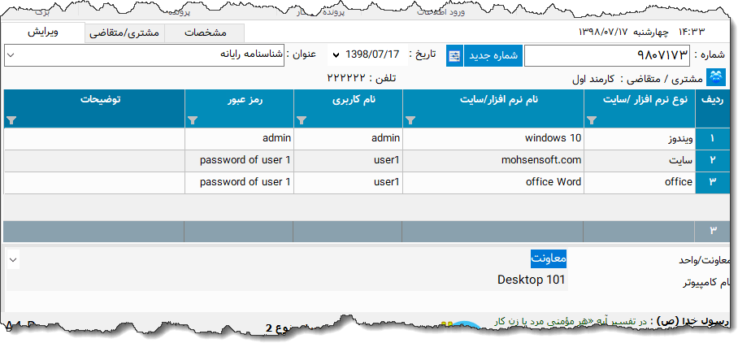738x343 pixels.
Task: Click the office Word cell in row 3
Action: [493, 182]
